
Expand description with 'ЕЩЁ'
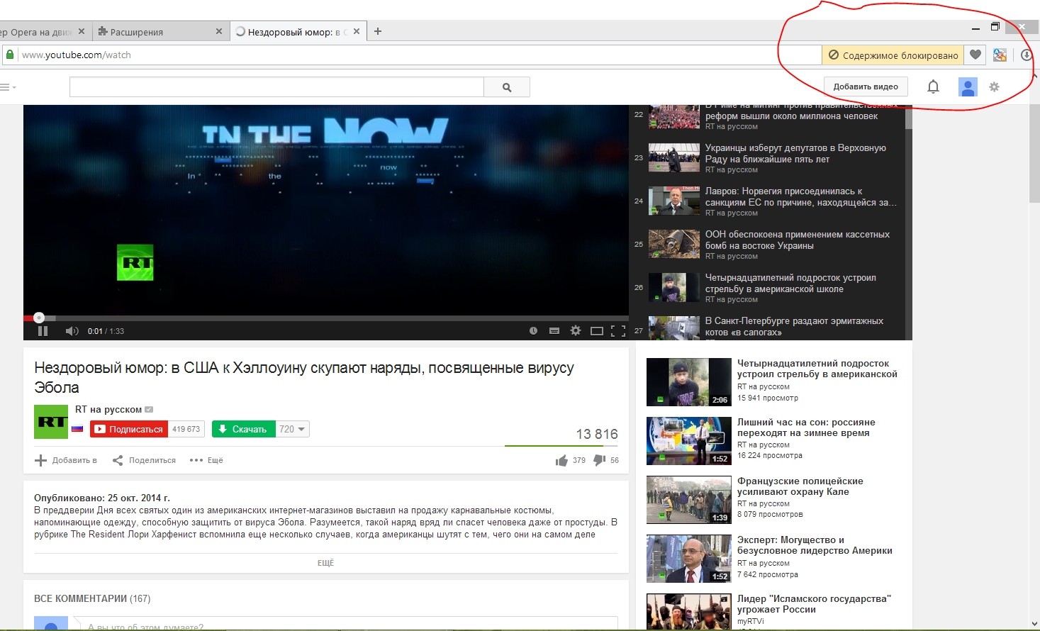click(325, 563)
